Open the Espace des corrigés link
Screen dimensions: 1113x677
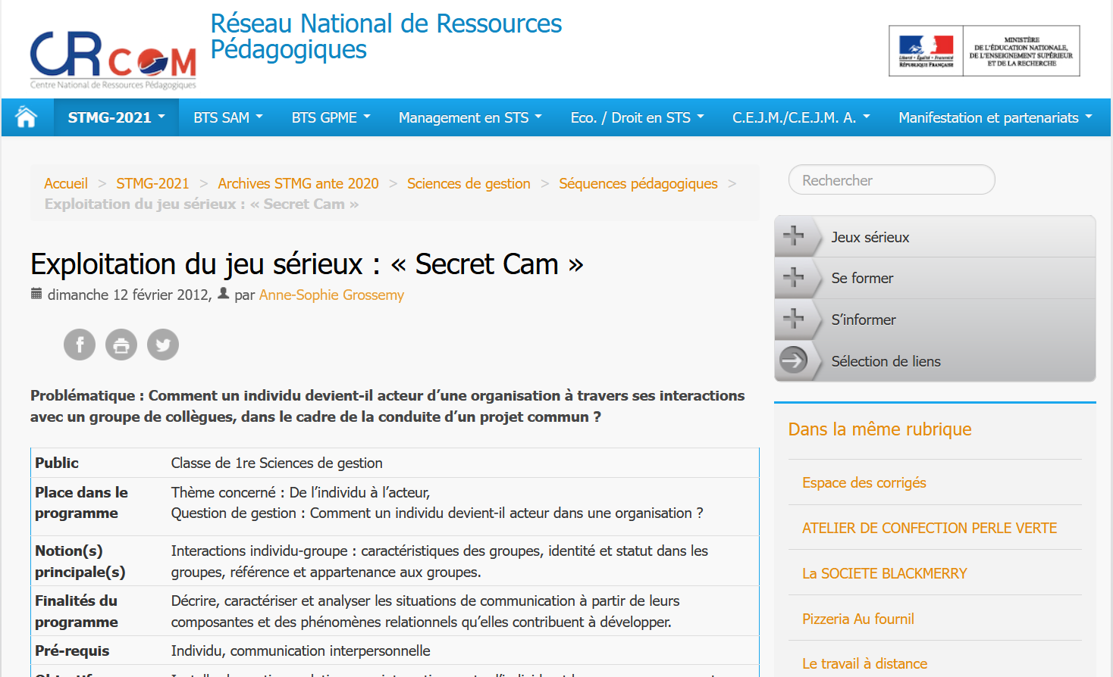pyautogui.click(x=864, y=482)
